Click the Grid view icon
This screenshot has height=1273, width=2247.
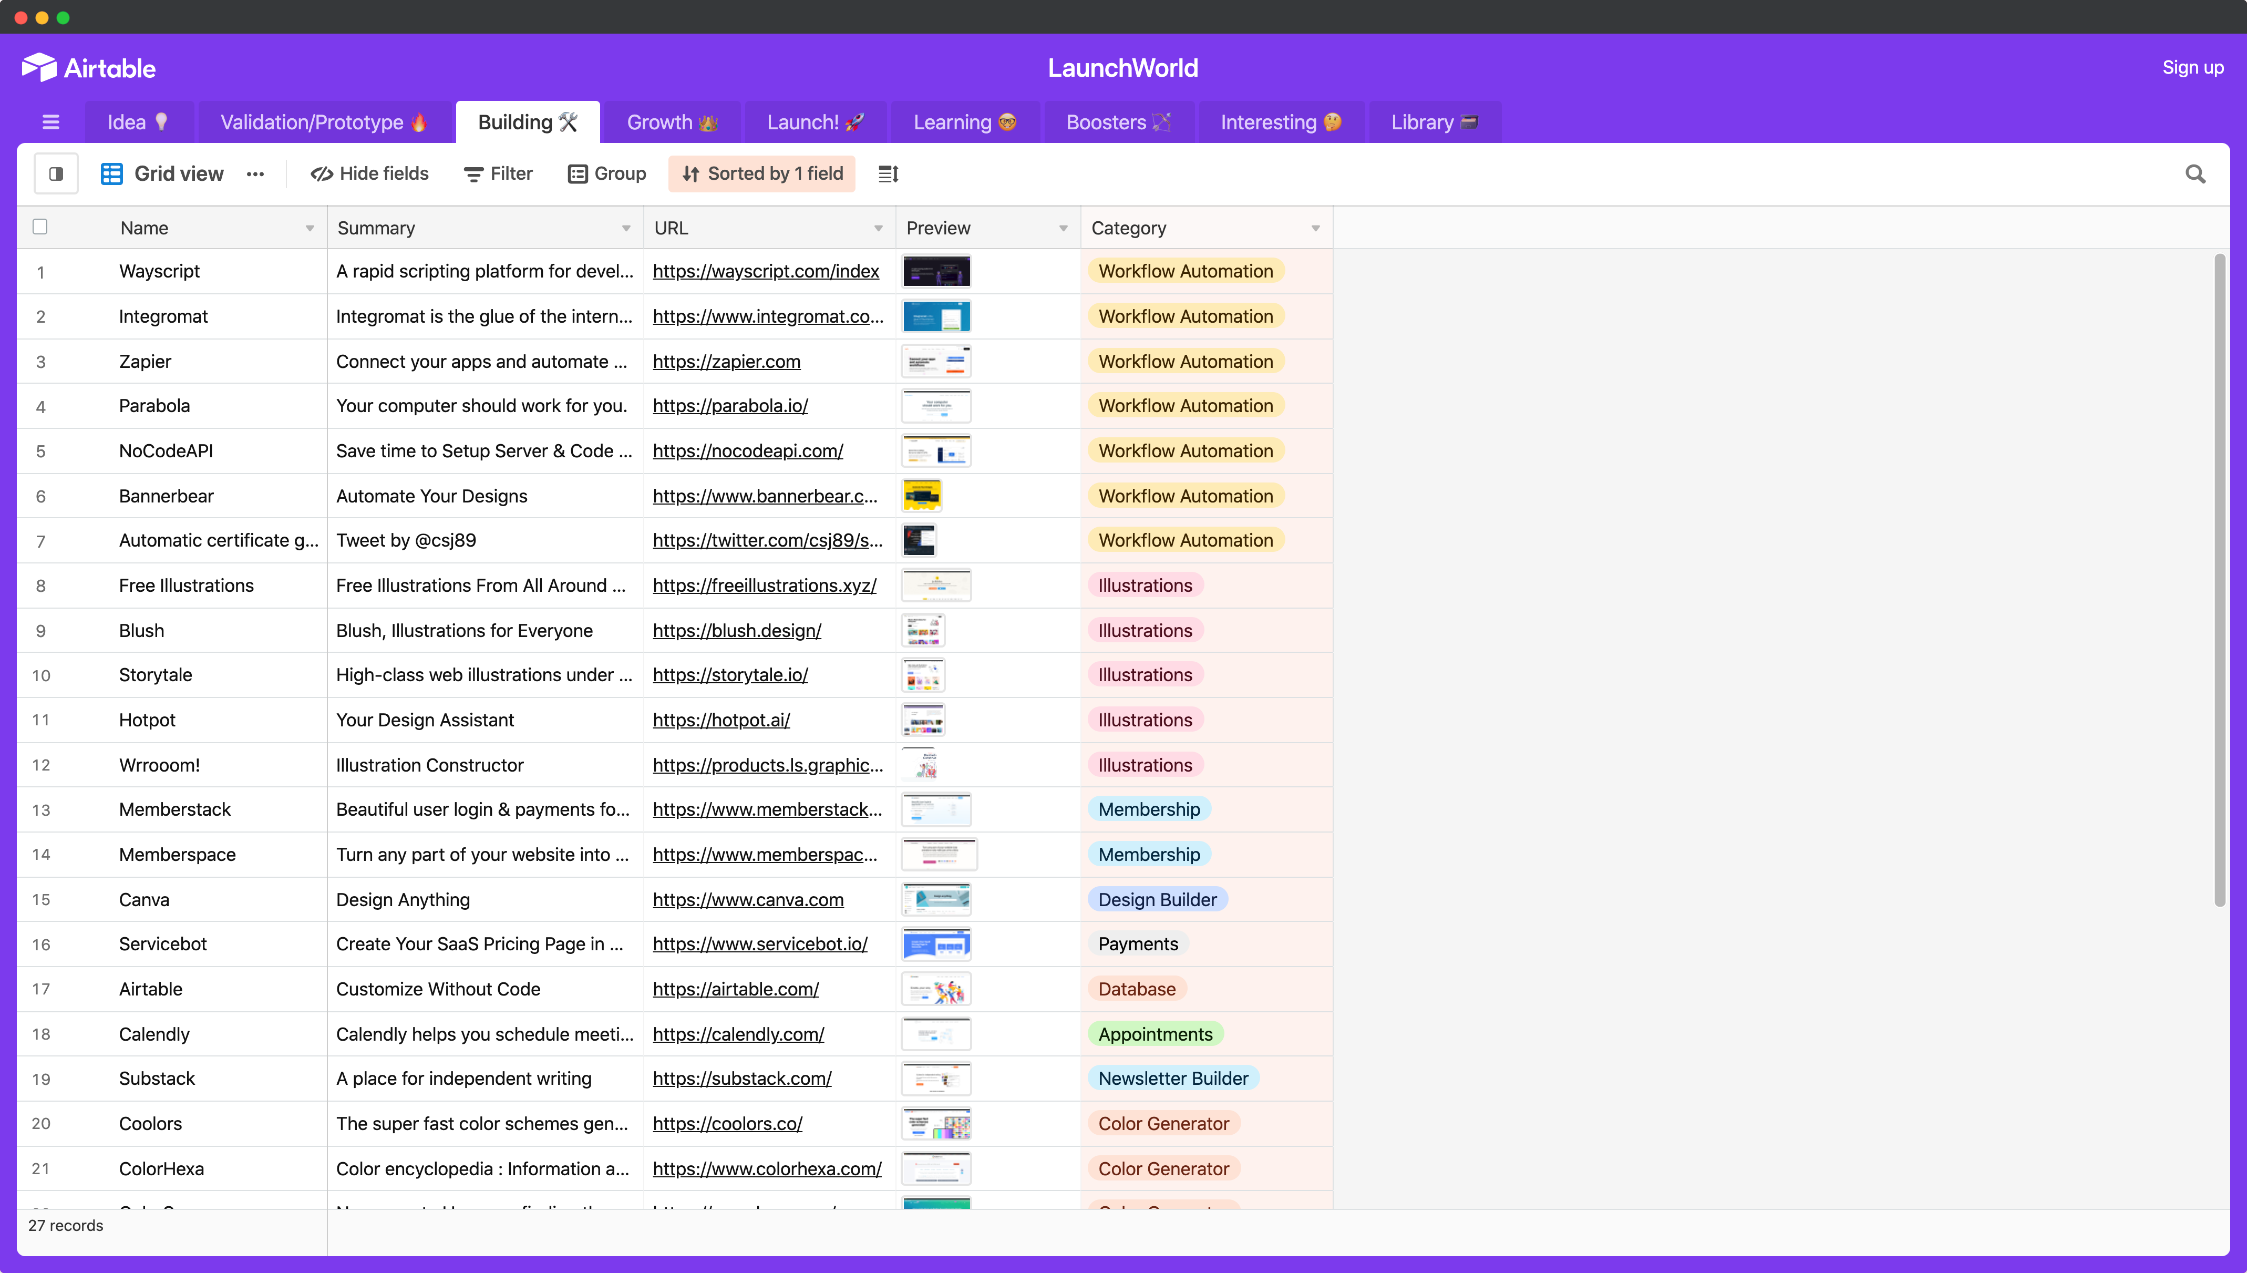tap(112, 174)
